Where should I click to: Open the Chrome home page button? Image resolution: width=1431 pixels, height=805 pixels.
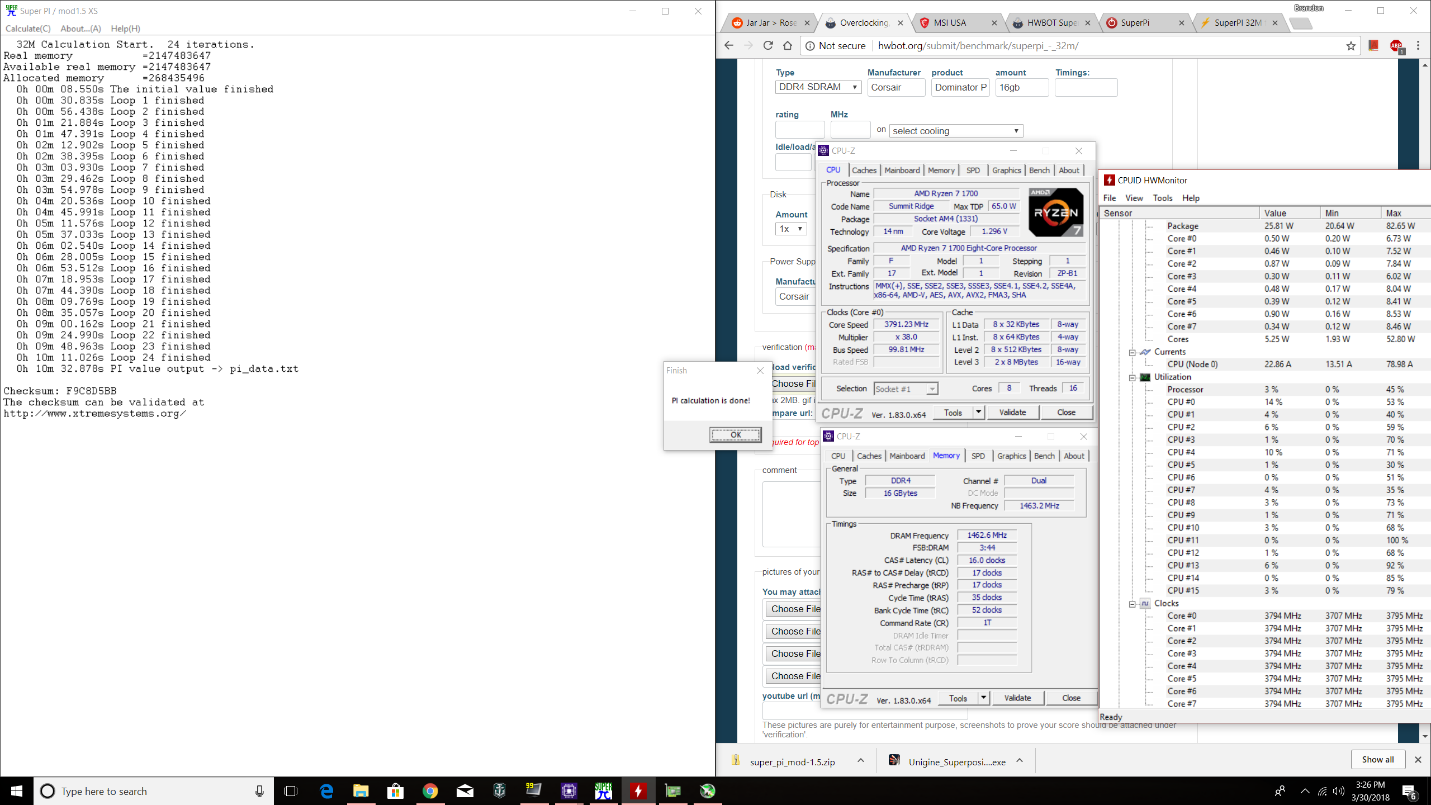coord(788,46)
